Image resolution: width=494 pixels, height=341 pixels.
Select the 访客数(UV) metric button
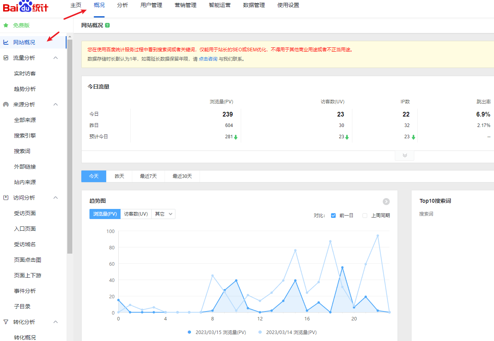[x=136, y=214]
